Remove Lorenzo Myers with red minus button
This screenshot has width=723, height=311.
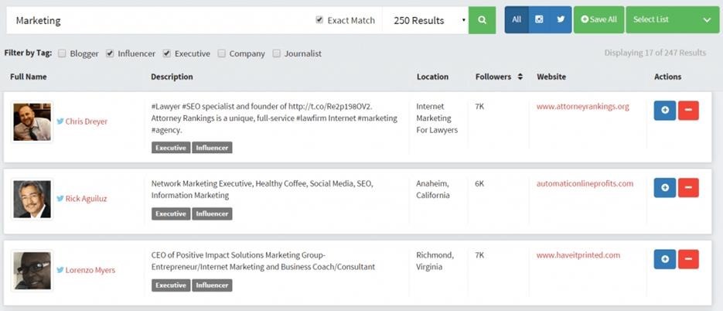[688, 259]
